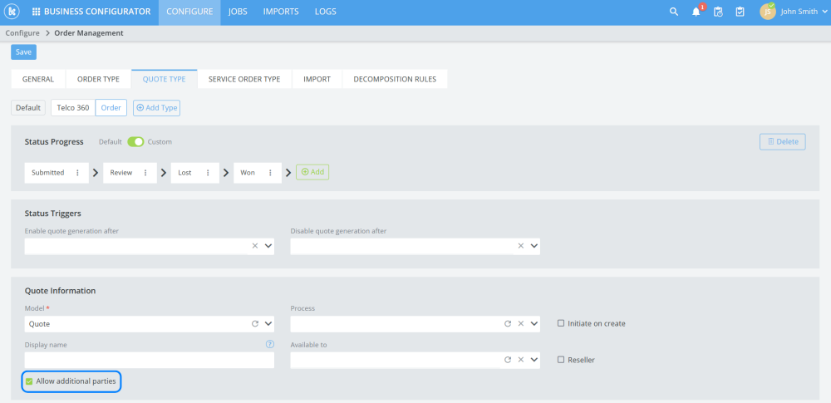Click the Display name input field
This screenshot has height=403, width=831.
coord(150,360)
